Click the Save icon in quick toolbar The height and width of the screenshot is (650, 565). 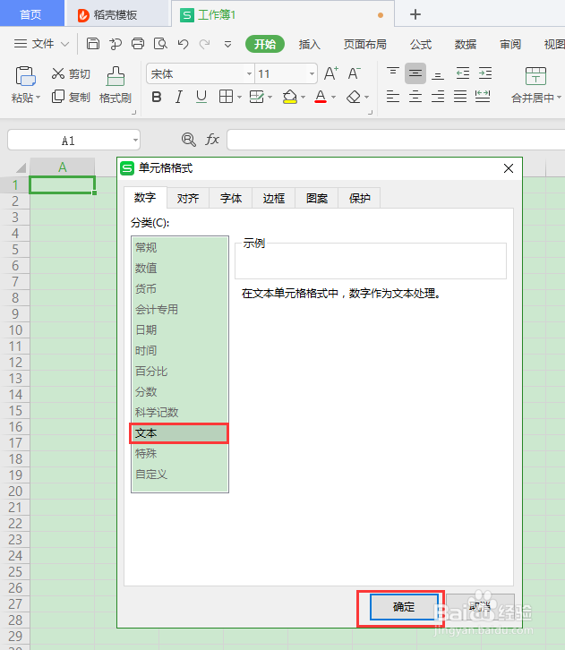click(x=93, y=44)
